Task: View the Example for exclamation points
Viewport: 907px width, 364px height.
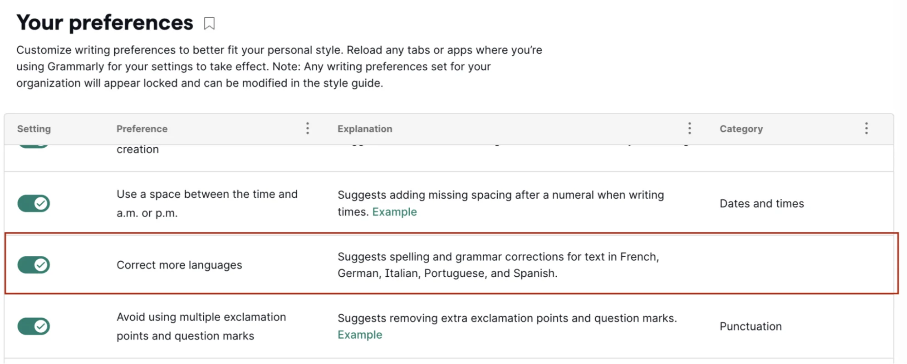Action: point(359,335)
